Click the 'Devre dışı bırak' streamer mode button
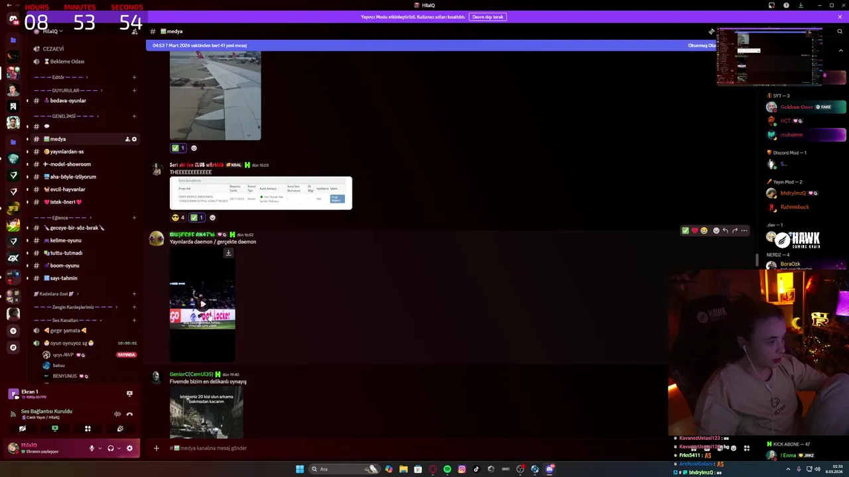Image resolution: width=849 pixels, height=477 pixels. 488,17
